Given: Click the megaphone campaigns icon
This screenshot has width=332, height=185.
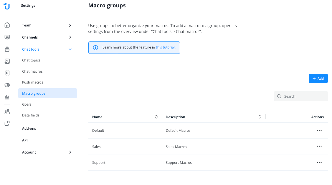Looking at the screenshot, I should [7, 85].
